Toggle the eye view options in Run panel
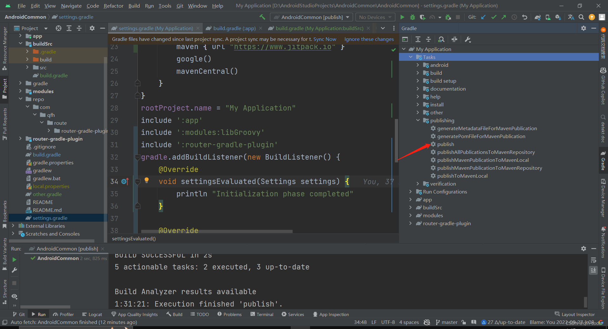Screen dimensions: 608x329 (x=14, y=296)
